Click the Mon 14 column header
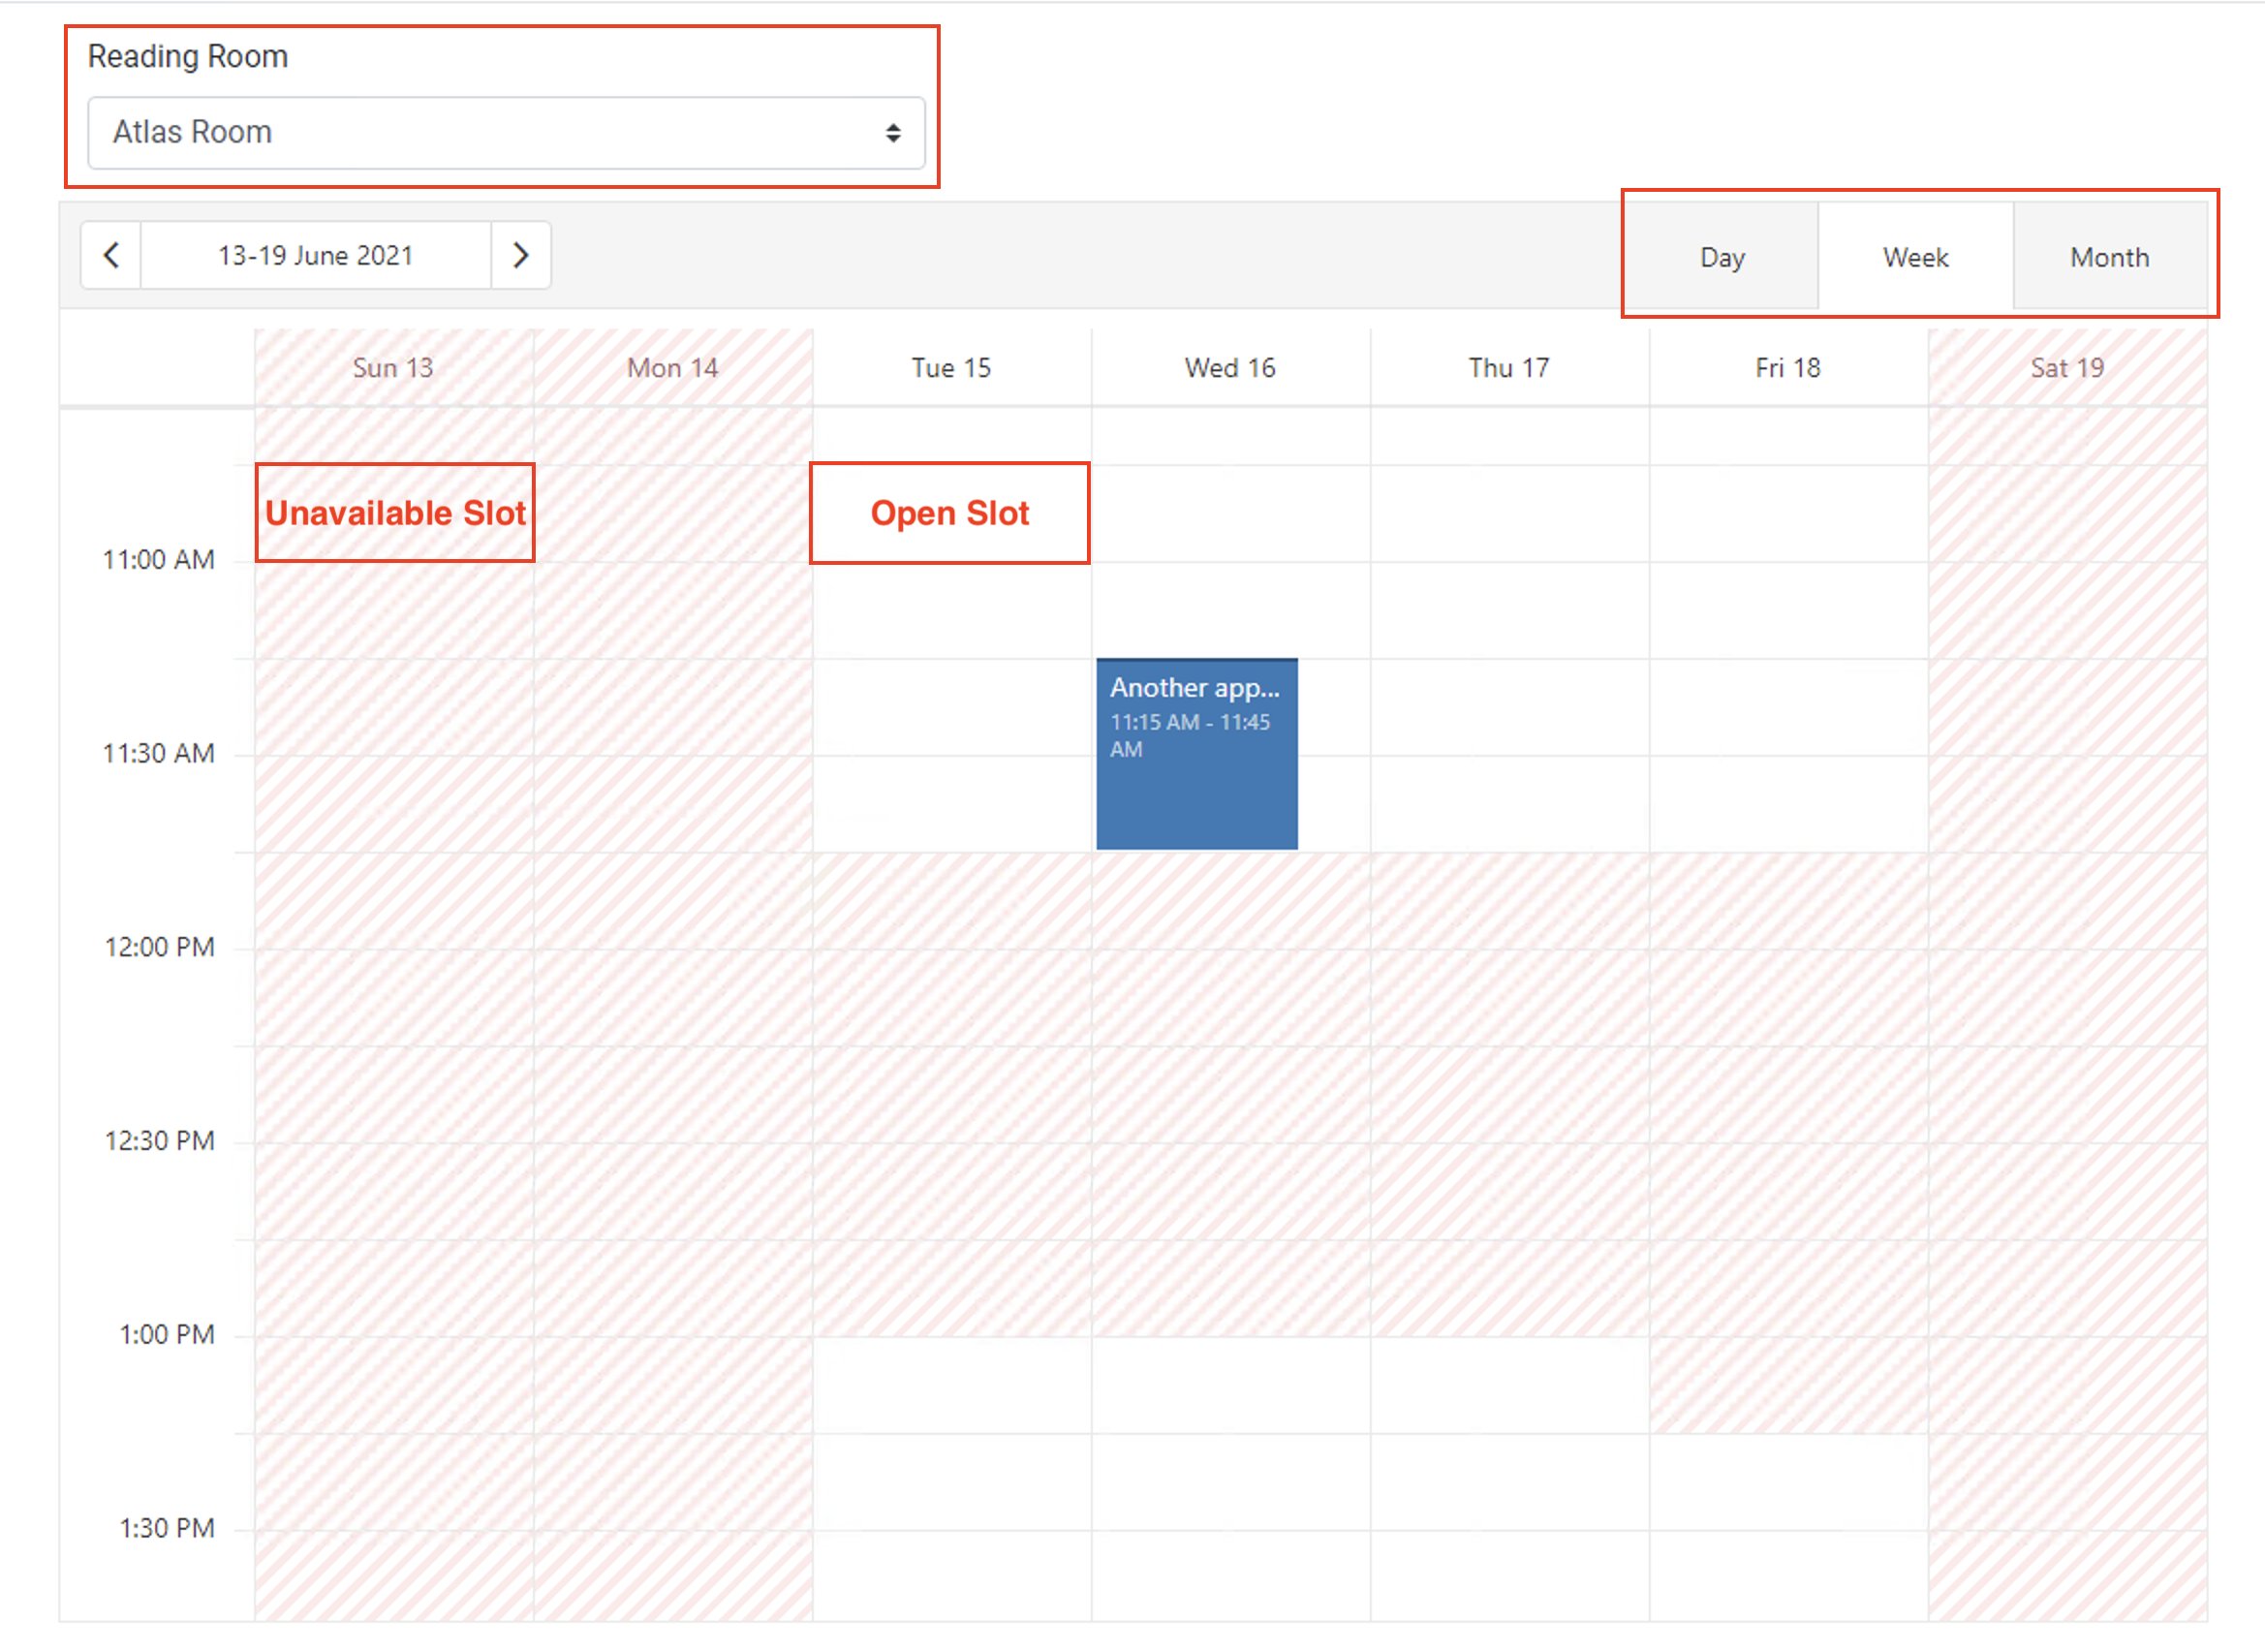Screen dimensions: 2265x1652 coord(671,367)
